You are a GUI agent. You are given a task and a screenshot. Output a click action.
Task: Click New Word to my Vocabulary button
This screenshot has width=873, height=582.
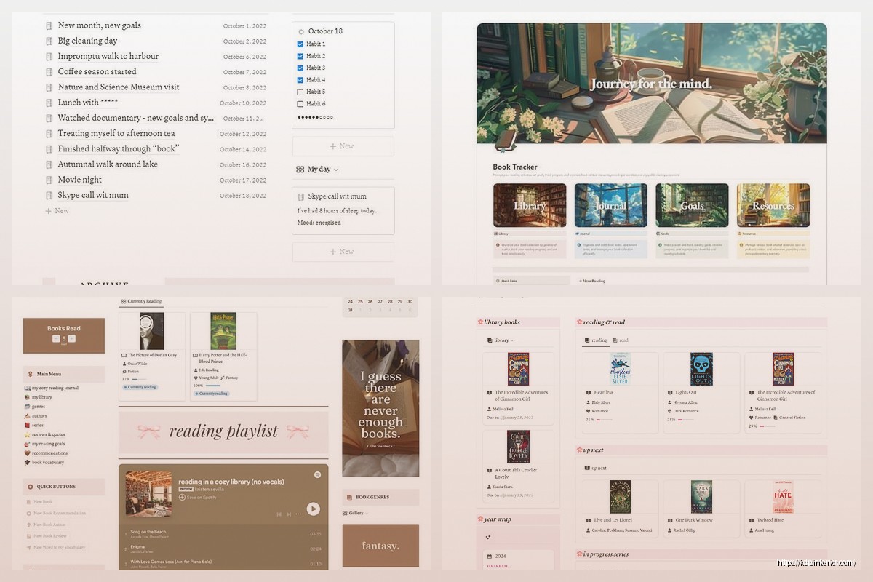[x=55, y=547]
